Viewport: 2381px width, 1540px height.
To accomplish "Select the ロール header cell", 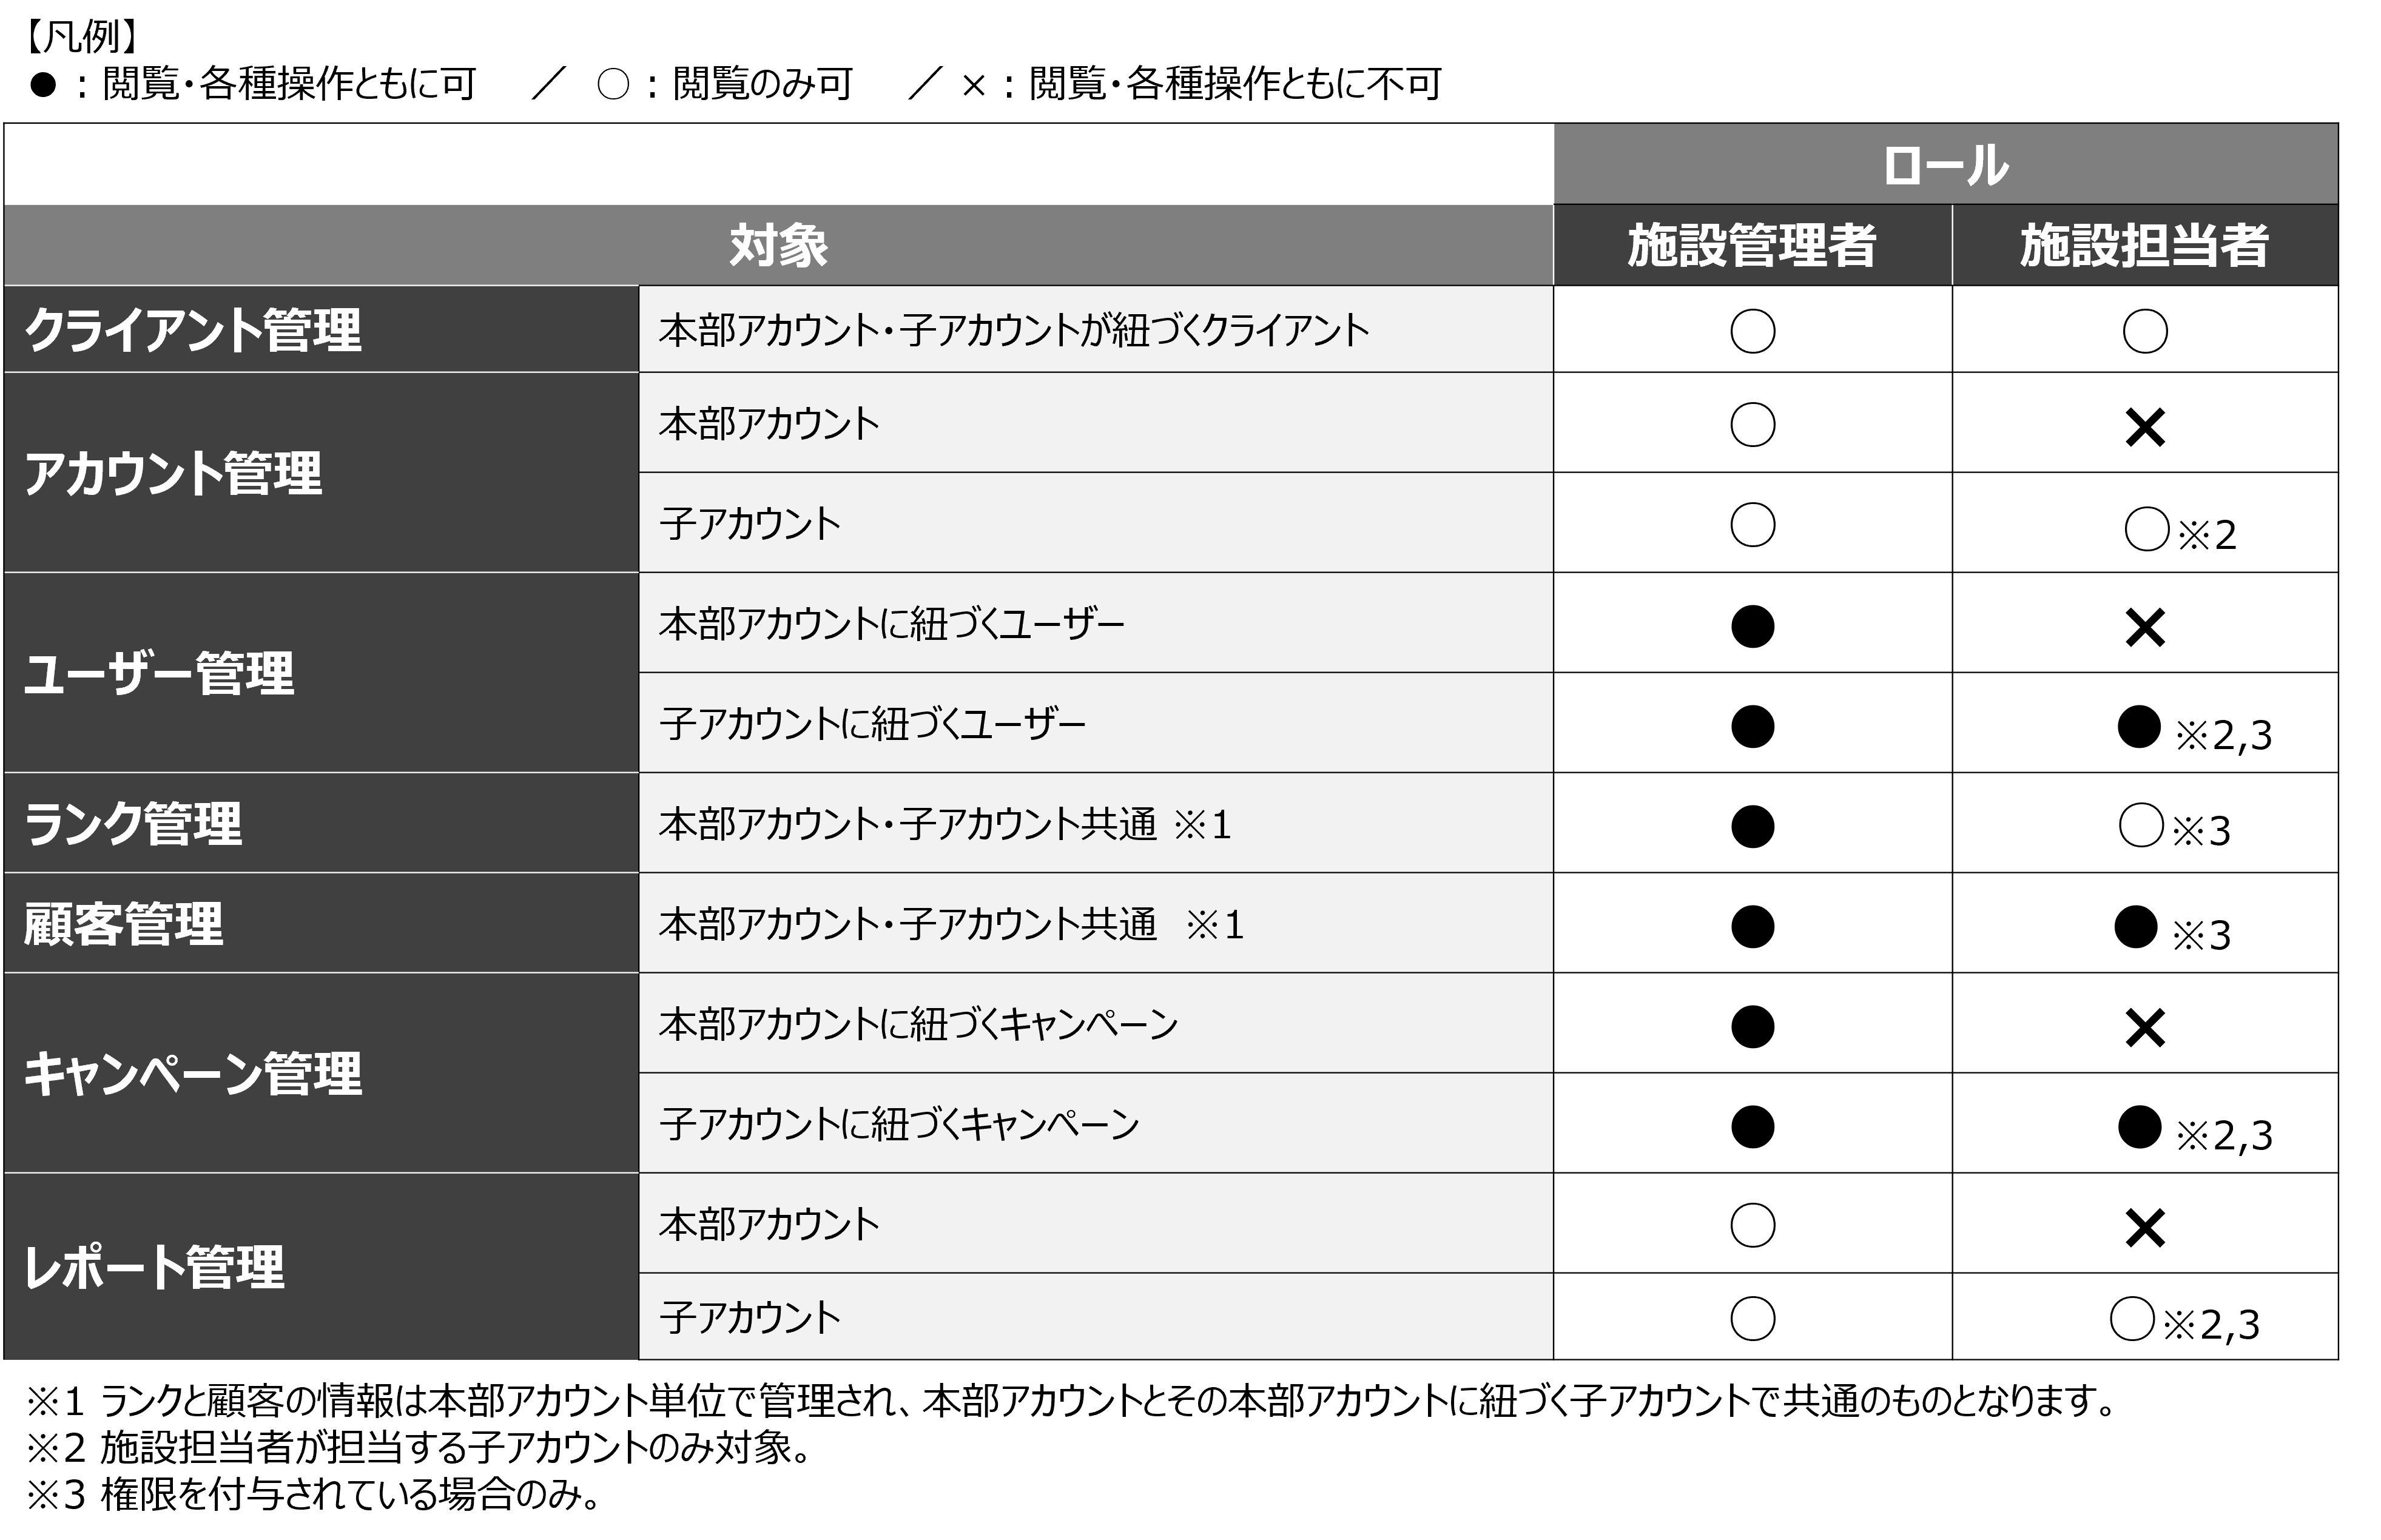I will (x=1945, y=165).
